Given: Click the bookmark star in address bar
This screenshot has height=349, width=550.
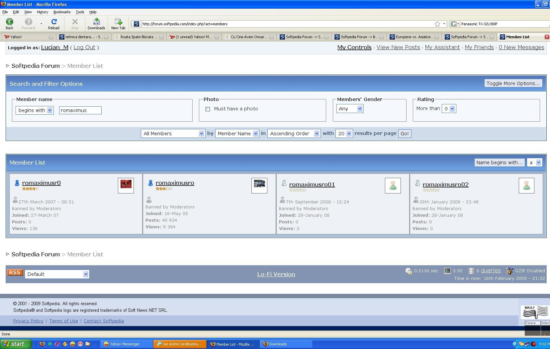Looking at the screenshot, I should point(437,24).
